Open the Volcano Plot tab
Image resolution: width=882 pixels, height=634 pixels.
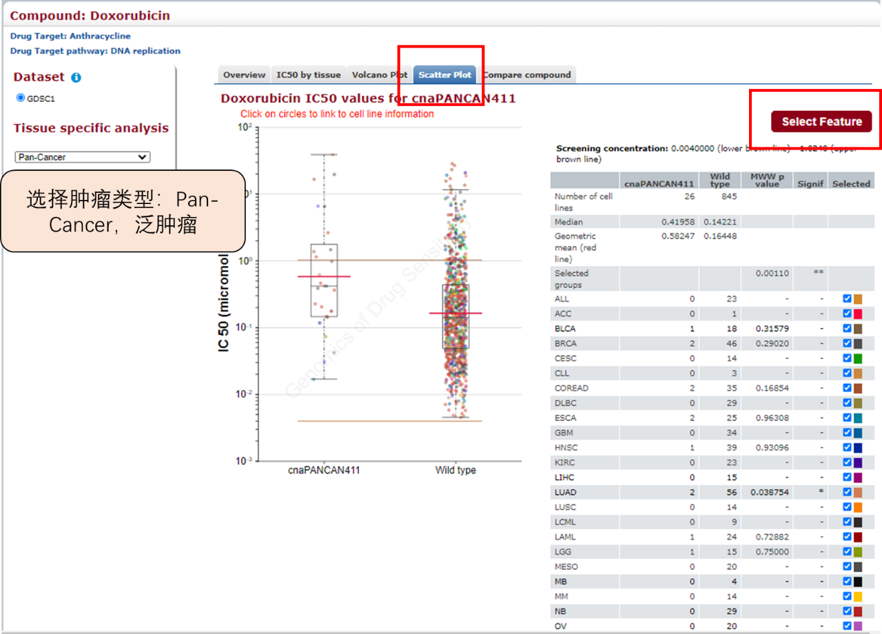380,74
